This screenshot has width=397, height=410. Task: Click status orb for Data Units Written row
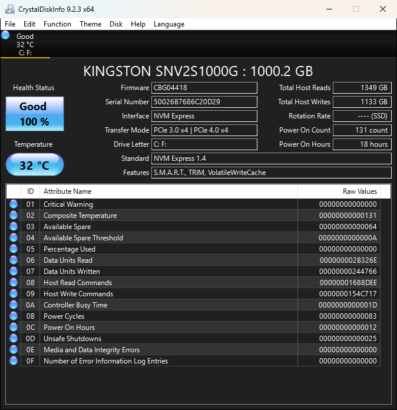(x=14, y=271)
